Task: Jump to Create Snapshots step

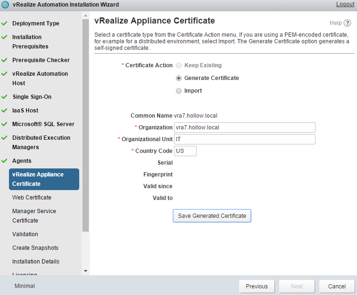Action: [36, 248]
